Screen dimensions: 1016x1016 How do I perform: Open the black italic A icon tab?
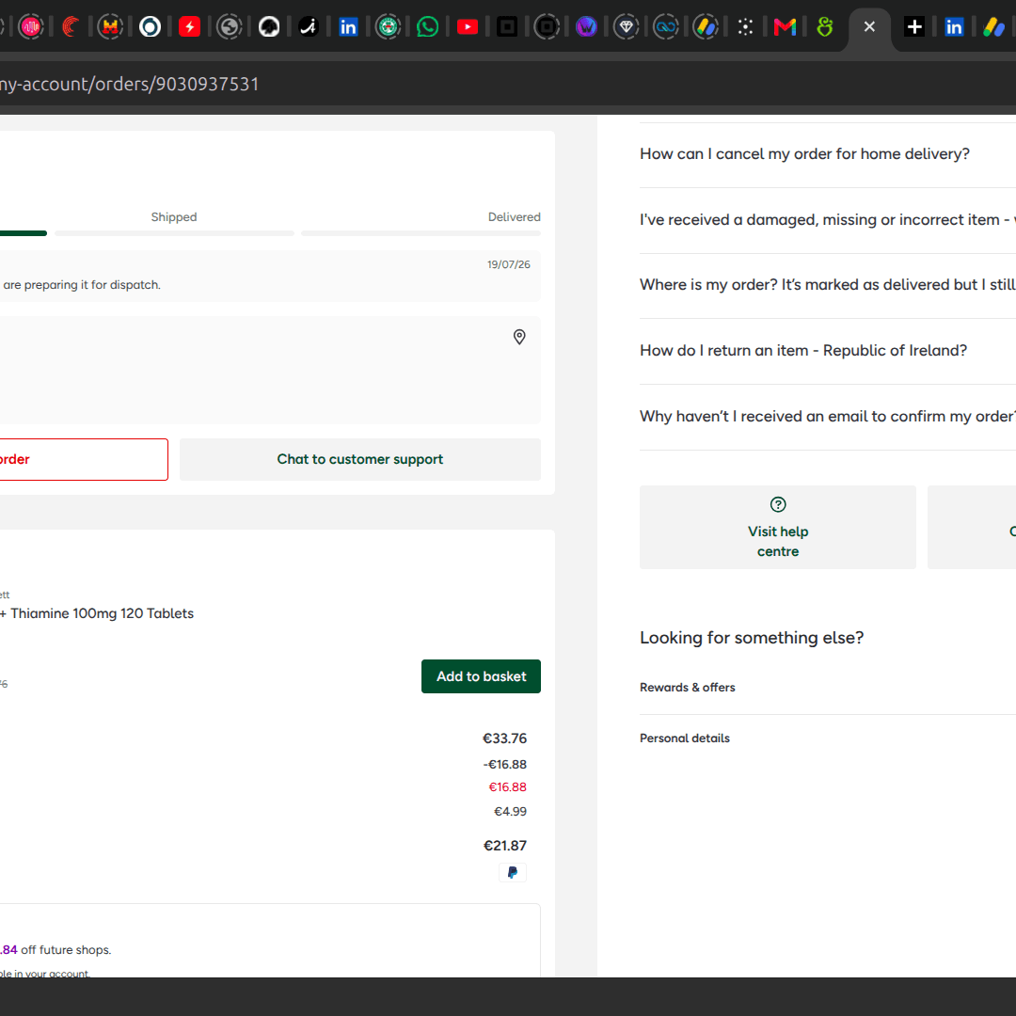coord(309,26)
